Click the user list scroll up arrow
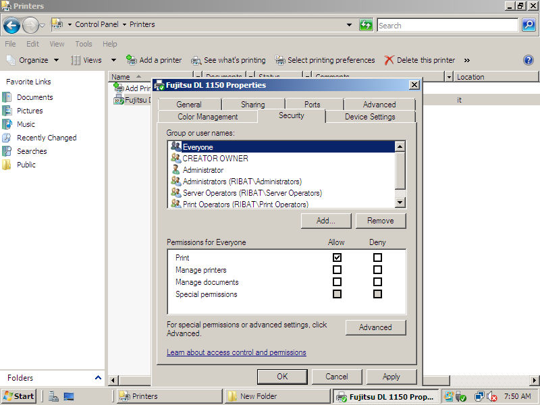 tap(400, 146)
